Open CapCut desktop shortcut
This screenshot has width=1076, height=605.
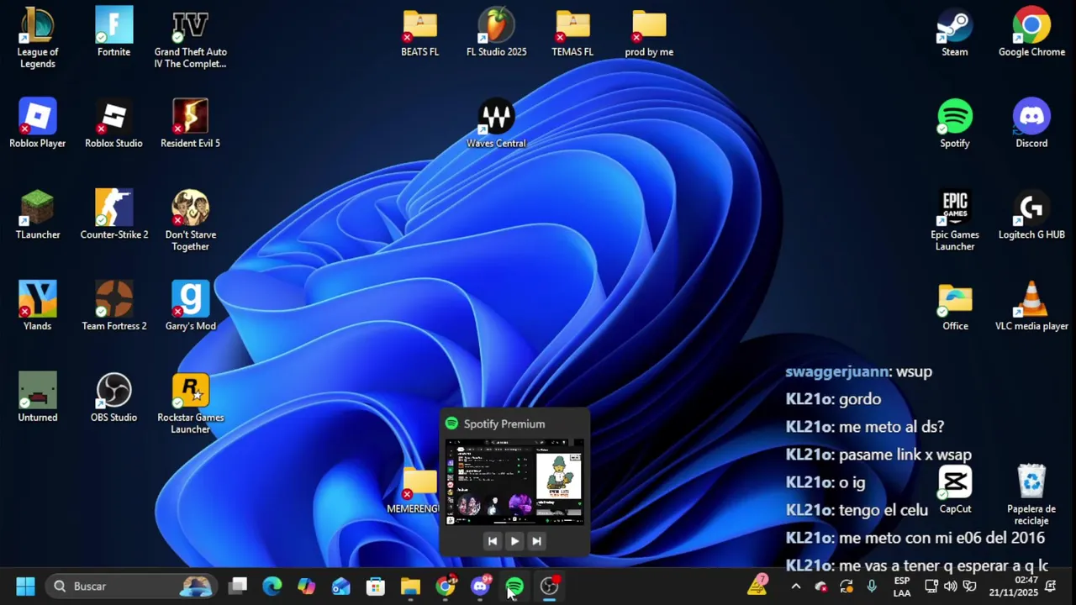(x=955, y=489)
